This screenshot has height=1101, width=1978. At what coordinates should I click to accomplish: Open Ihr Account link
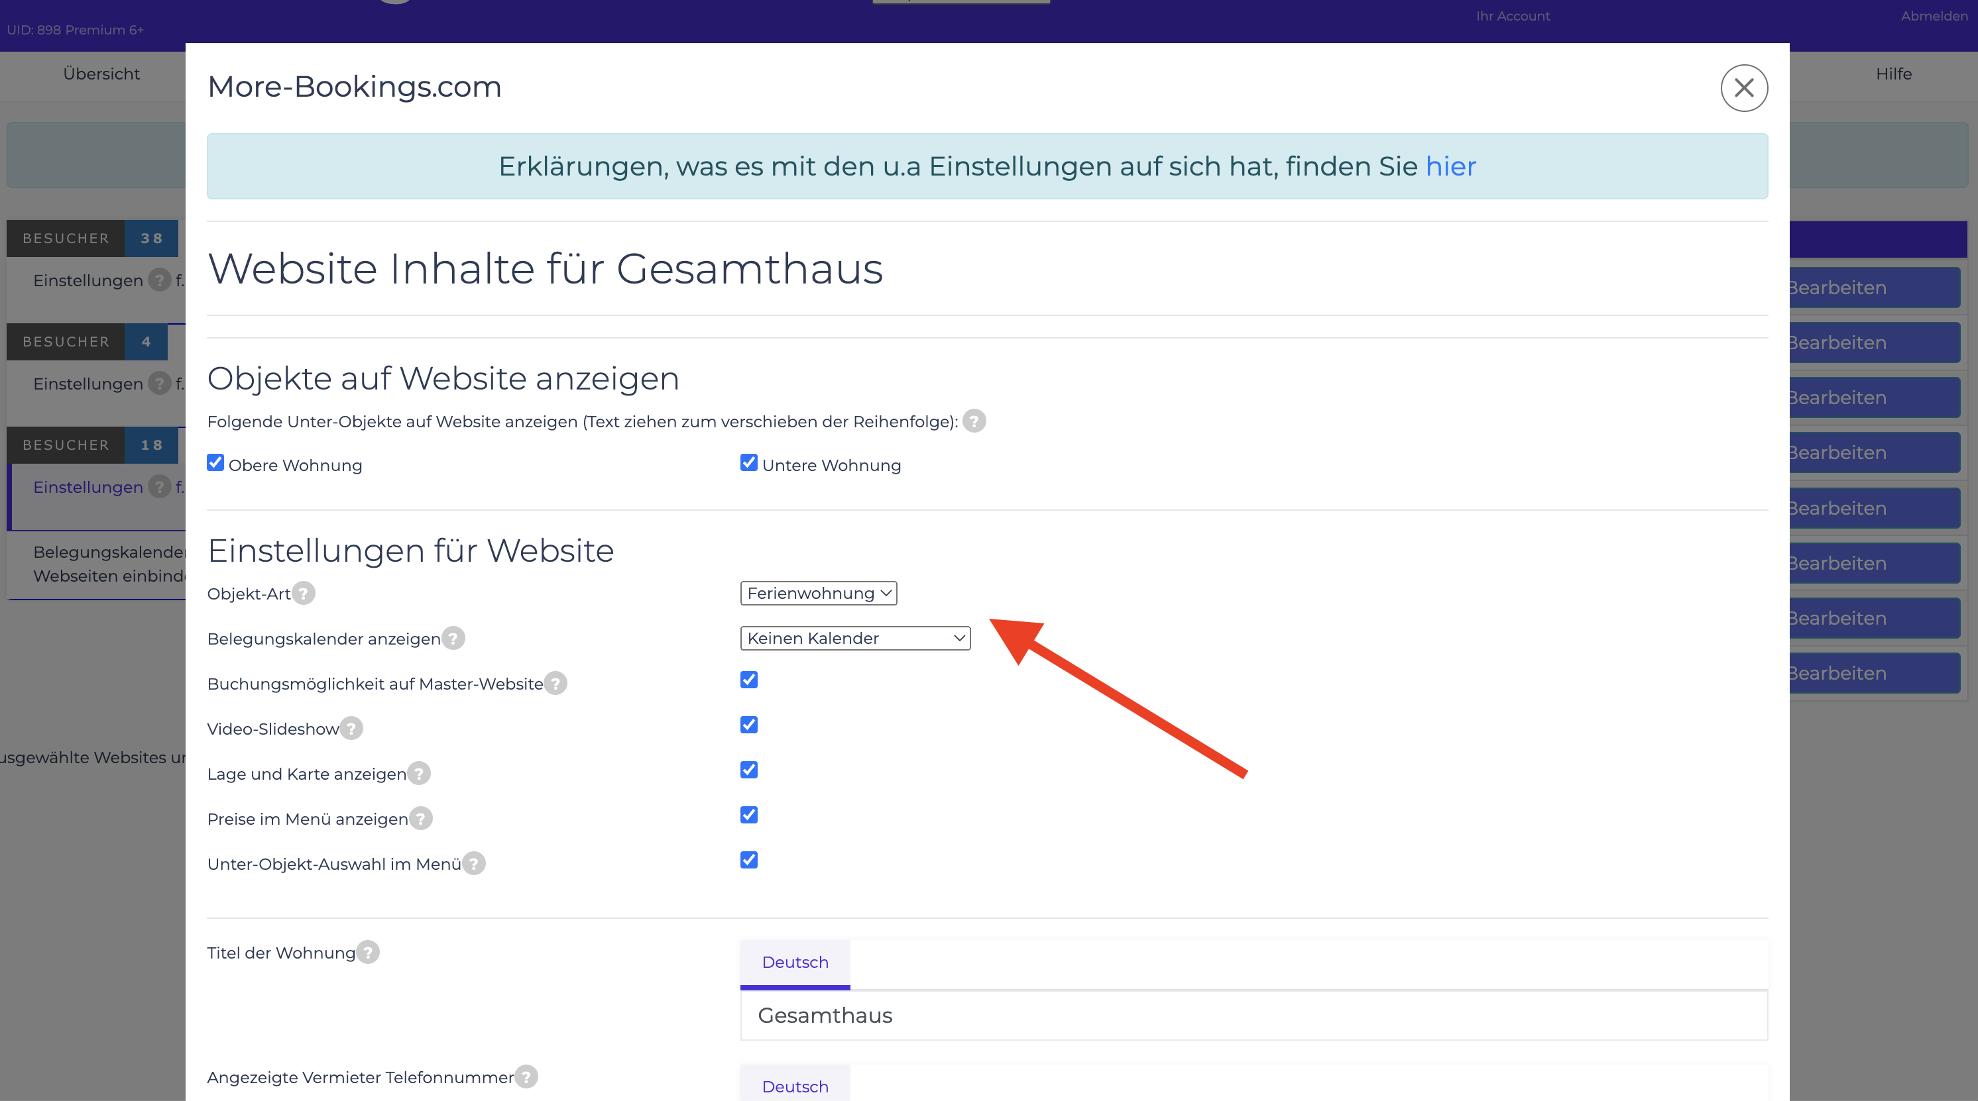[1513, 16]
